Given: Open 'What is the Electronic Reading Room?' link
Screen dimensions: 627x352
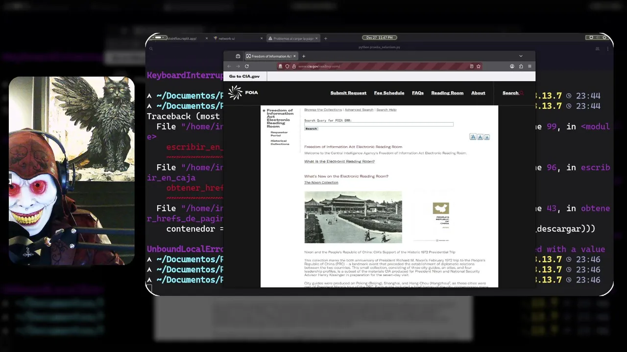Looking at the screenshot, I should (x=339, y=161).
